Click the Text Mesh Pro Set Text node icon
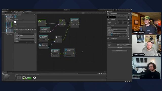The height and width of the screenshot is (91, 162). coord(66,50)
